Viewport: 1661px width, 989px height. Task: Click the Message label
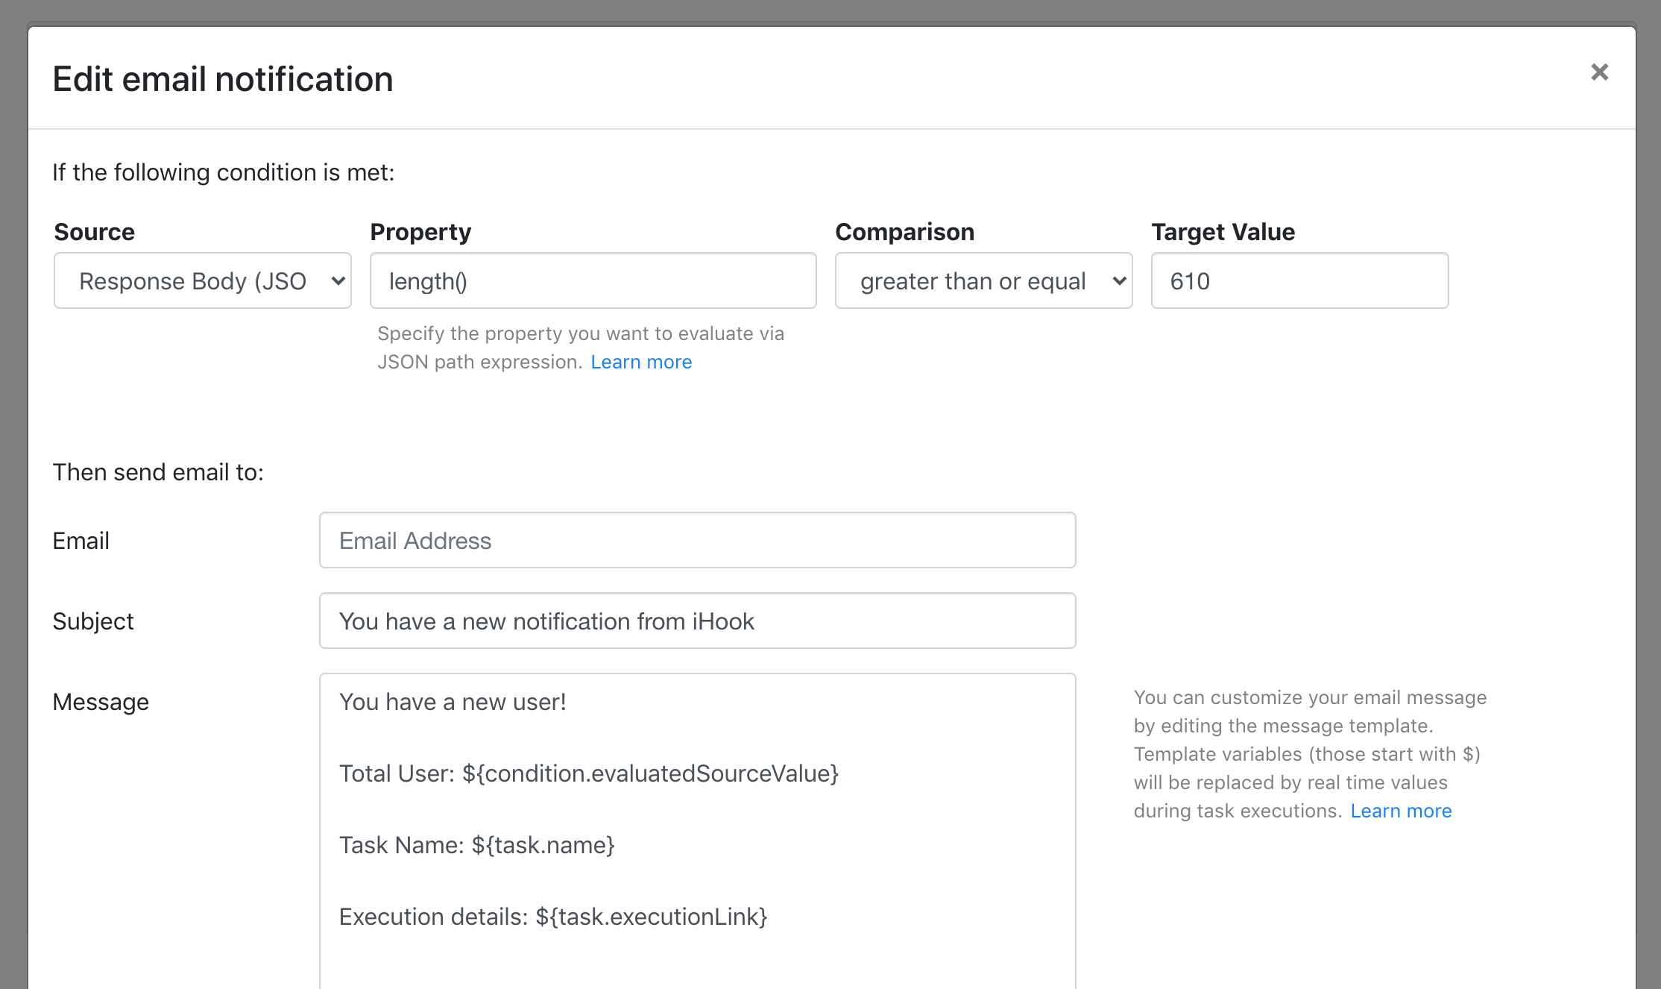tap(101, 702)
